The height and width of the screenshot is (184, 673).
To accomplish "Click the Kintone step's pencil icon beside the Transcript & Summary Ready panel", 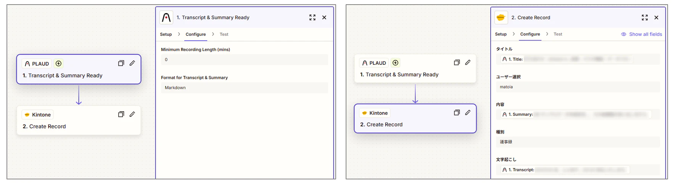I will tap(132, 114).
